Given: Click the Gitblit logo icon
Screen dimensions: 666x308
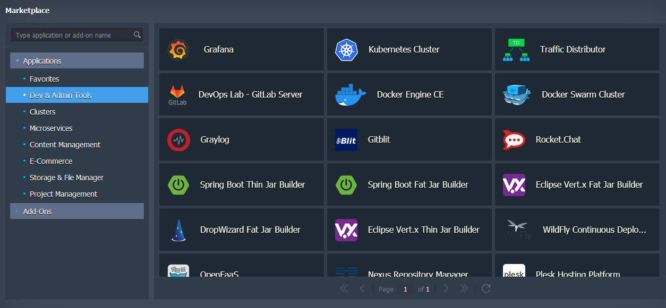Looking at the screenshot, I should point(346,140).
